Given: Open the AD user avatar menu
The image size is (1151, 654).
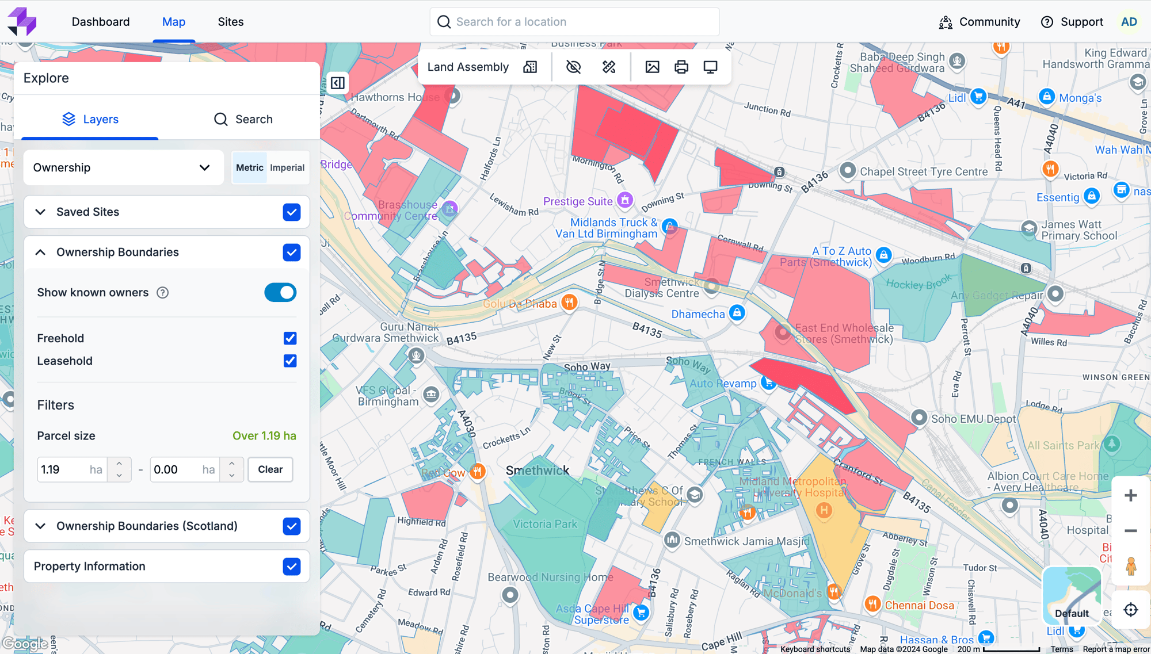Looking at the screenshot, I should (x=1129, y=22).
